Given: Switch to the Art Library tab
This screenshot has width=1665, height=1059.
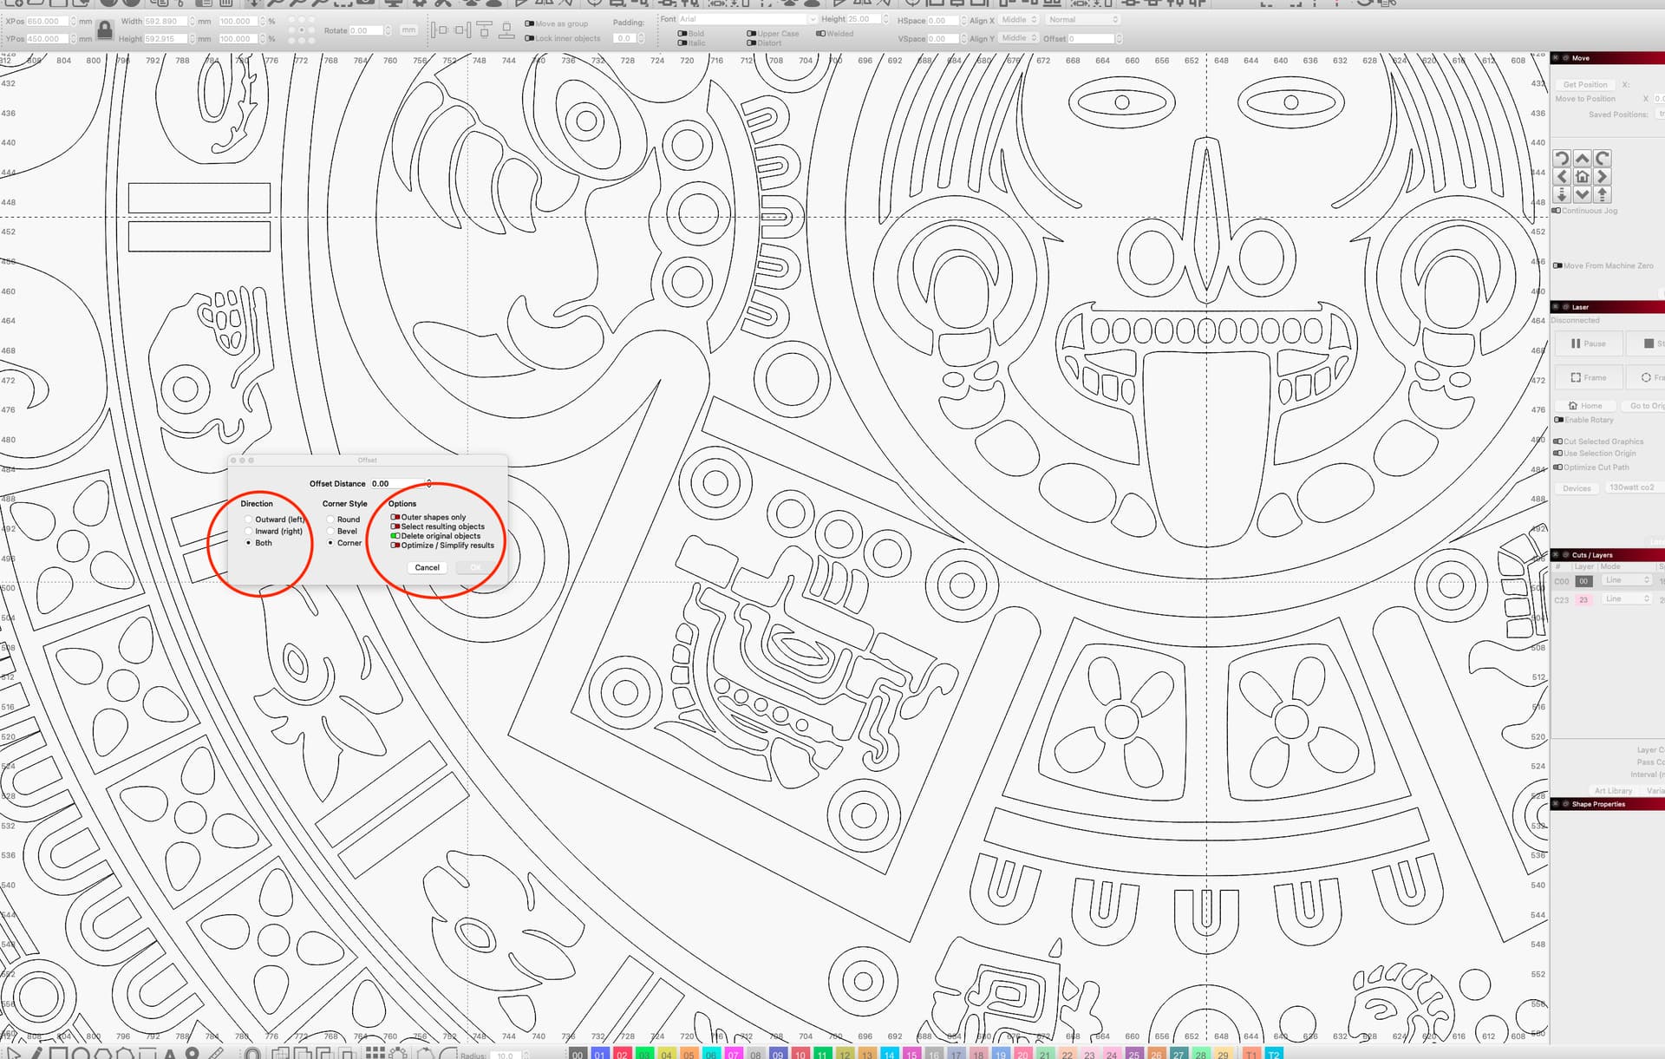Looking at the screenshot, I should click(x=1613, y=791).
